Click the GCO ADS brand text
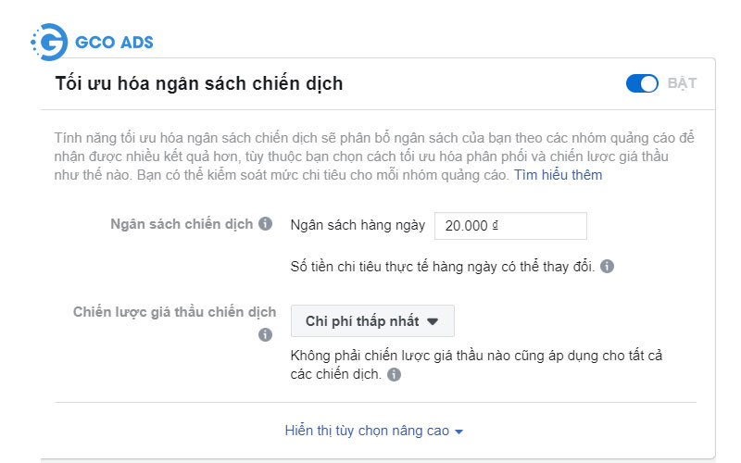Screen dimensions: 741x463 [x=112, y=42]
